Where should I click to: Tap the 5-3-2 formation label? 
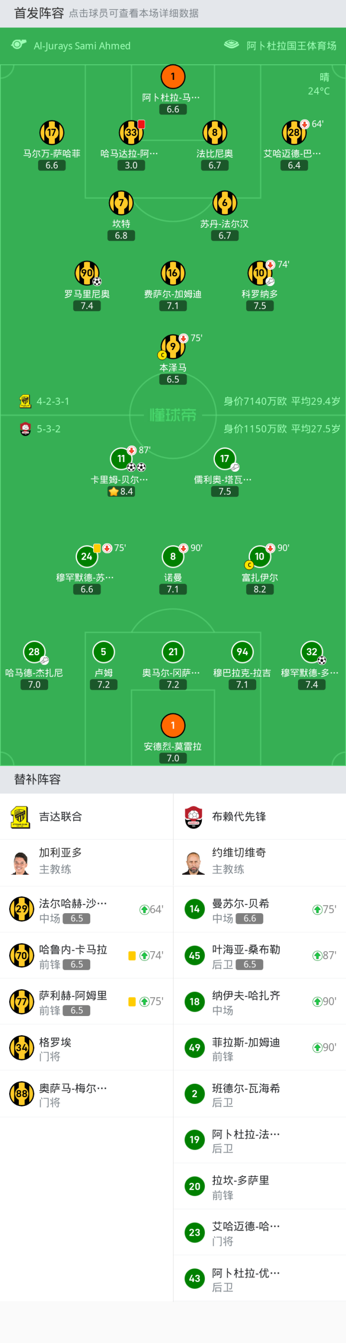[x=49, y=429]
